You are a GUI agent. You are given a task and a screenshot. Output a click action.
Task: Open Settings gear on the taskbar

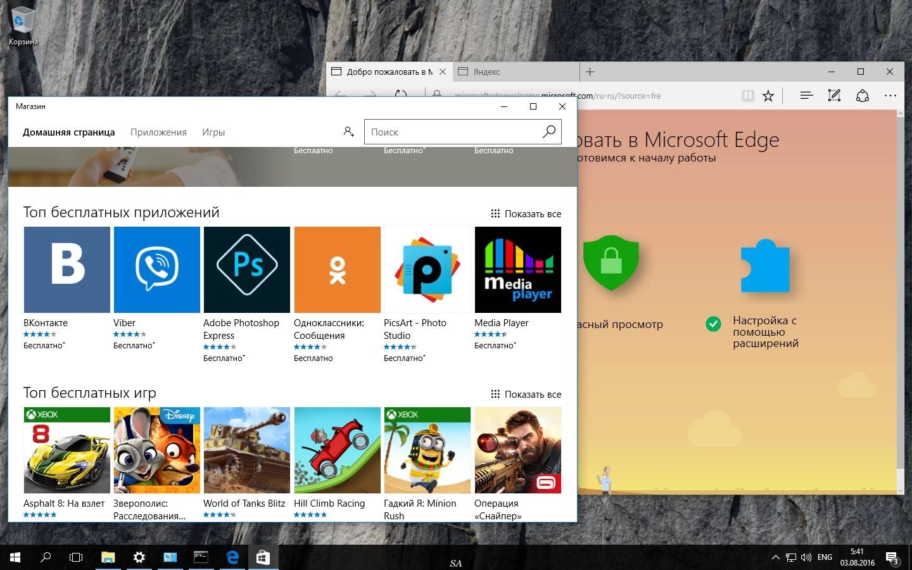pyautogui.click(x=139, y=557)
